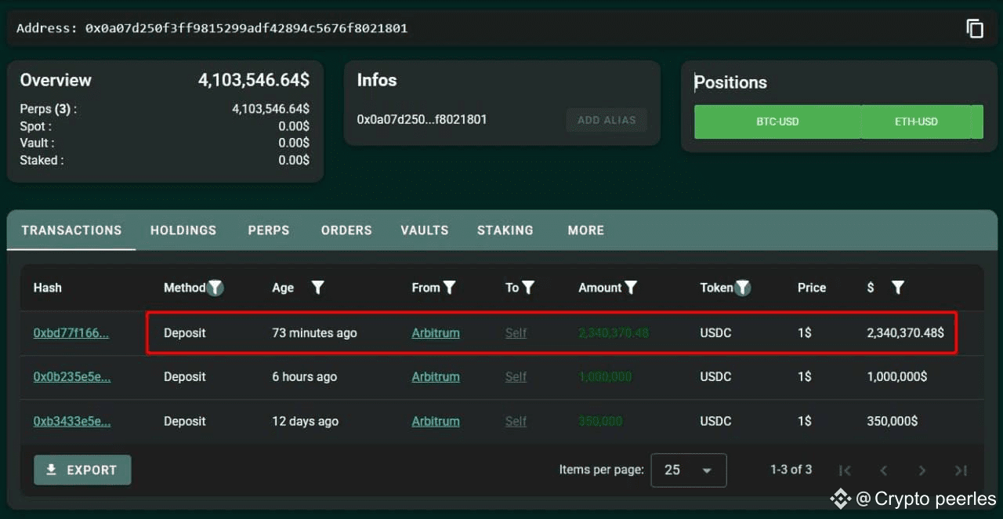Open transaction hash 0xbd77f166...
1003x519 pixels.
71,333
